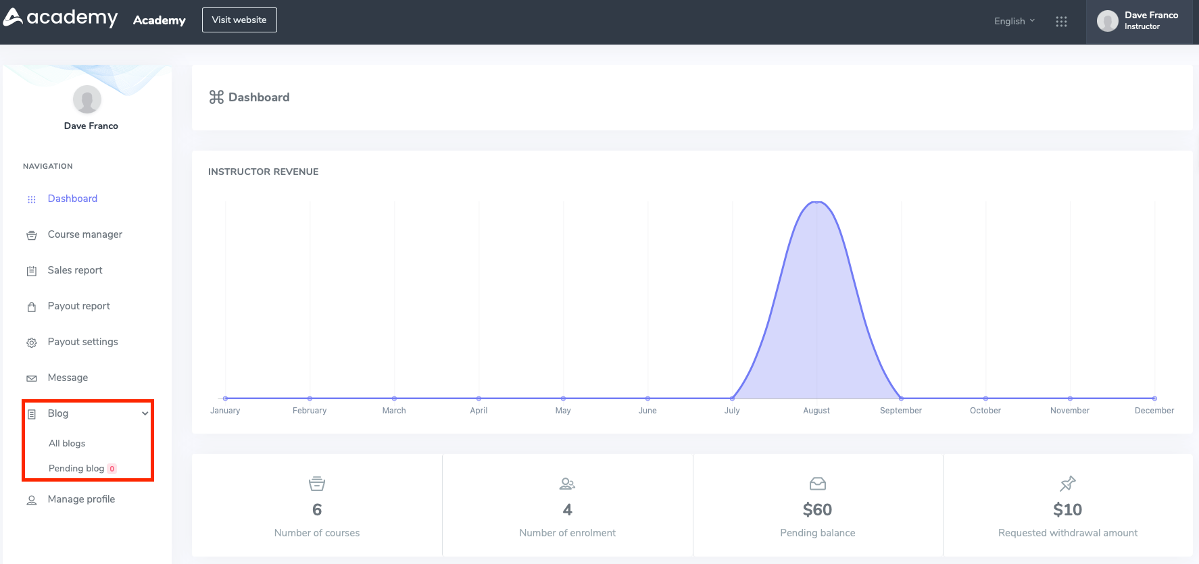Click the Course manager basket icon
Screen dimensions: 1199x564
pyautogui.click(x=32, y=235)
